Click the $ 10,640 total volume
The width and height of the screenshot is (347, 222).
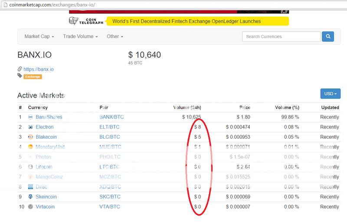144,55
